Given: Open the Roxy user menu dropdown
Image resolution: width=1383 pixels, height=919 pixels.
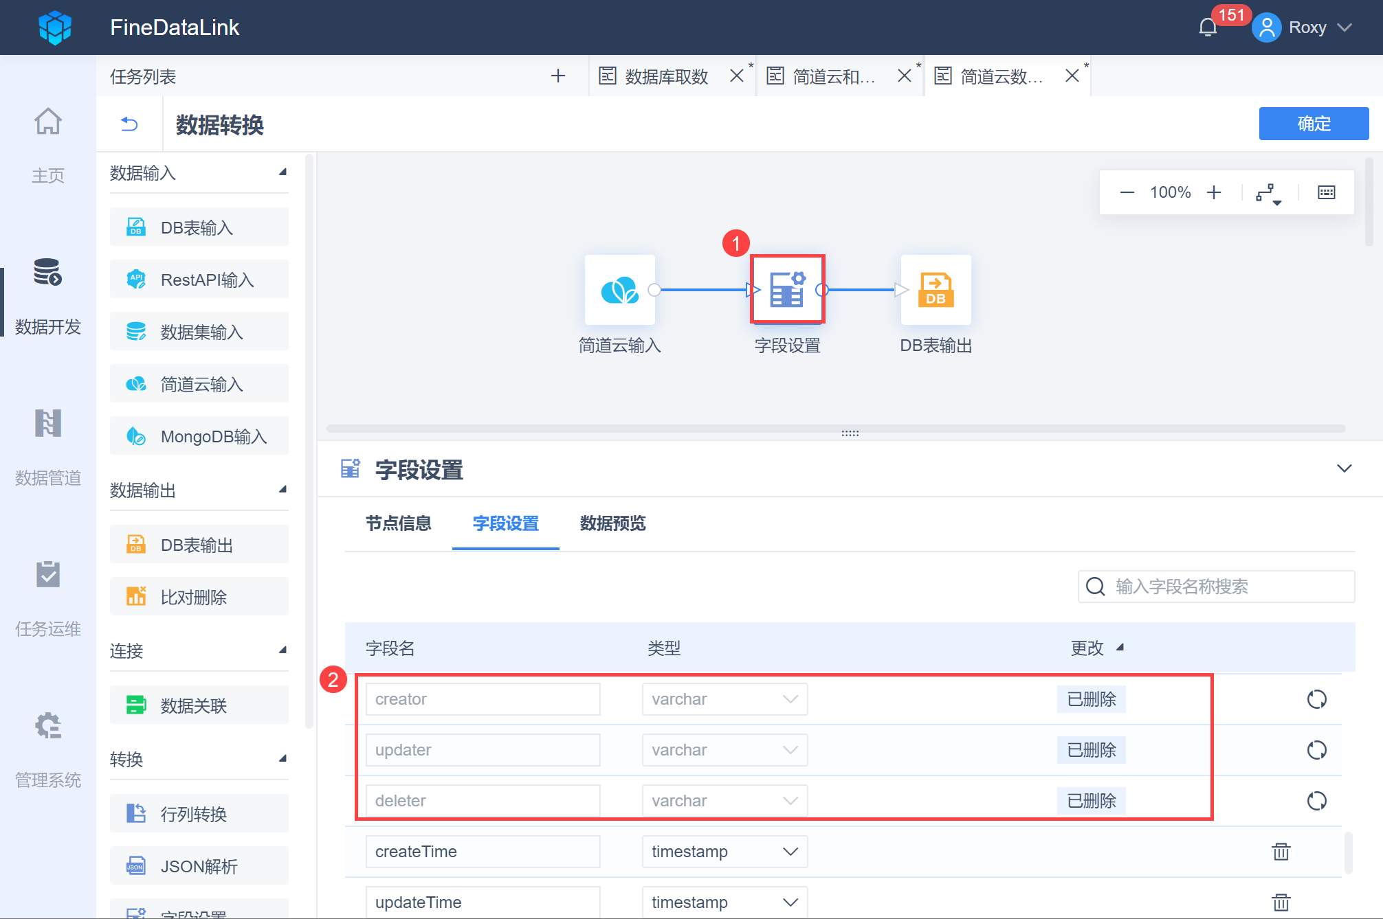Looking at the screenshot, I should (x=1344, y=27).
